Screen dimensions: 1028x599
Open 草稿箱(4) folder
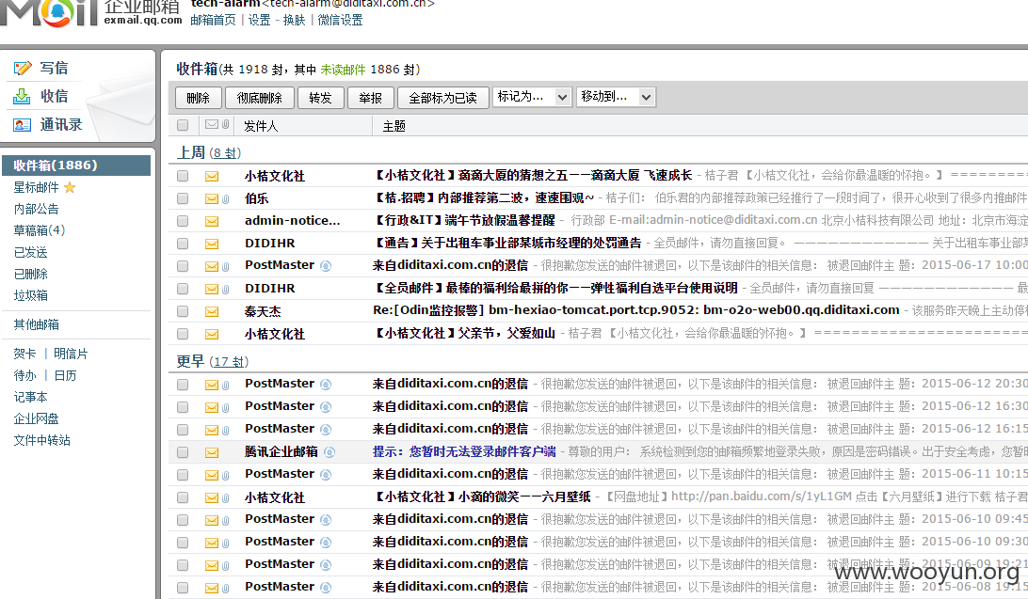point(40,230)
